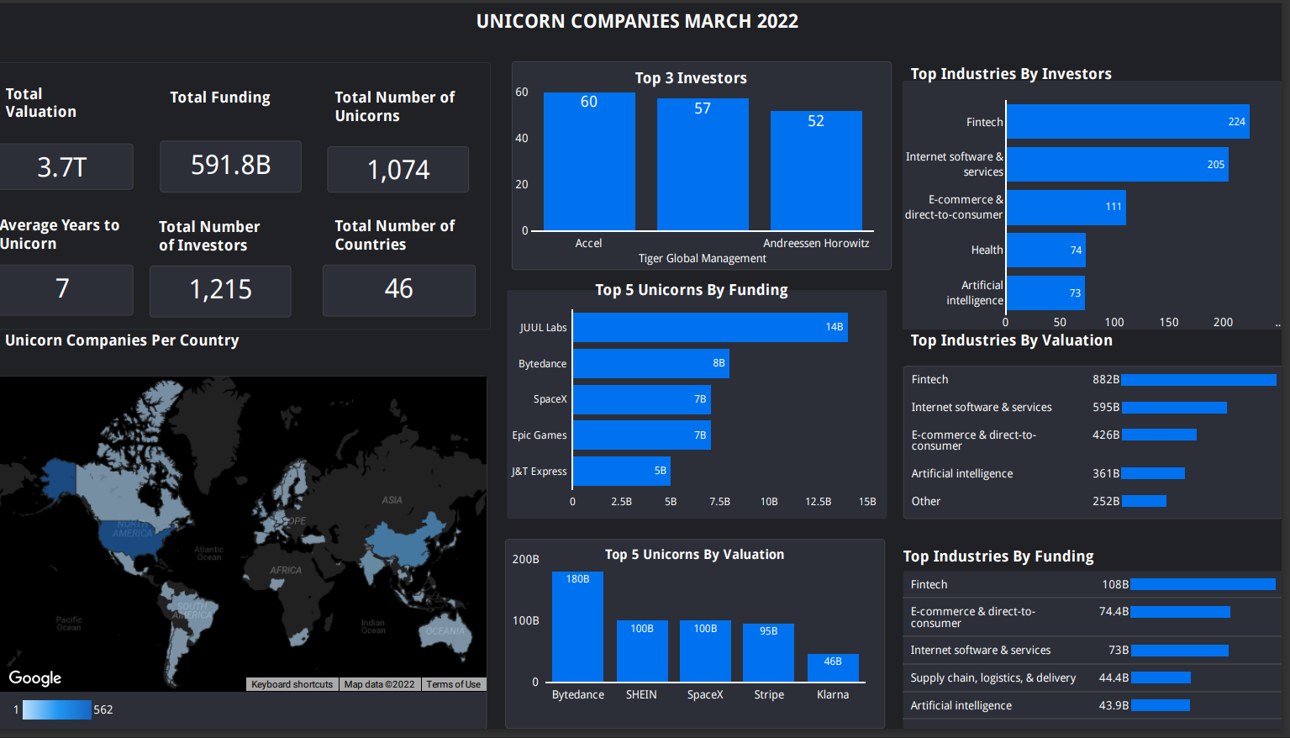Select the Fintech 108B funding row

[x=1093, y=584]
